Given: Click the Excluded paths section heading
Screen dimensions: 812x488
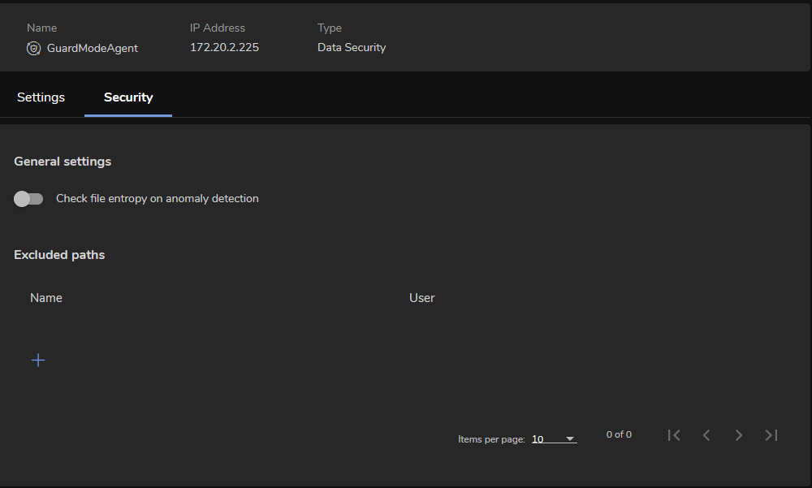Looking at the screenshot, I should [x=59, y=255].
